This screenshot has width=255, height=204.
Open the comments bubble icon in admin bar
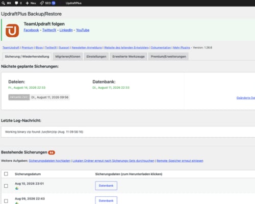[x=16, y=3]
